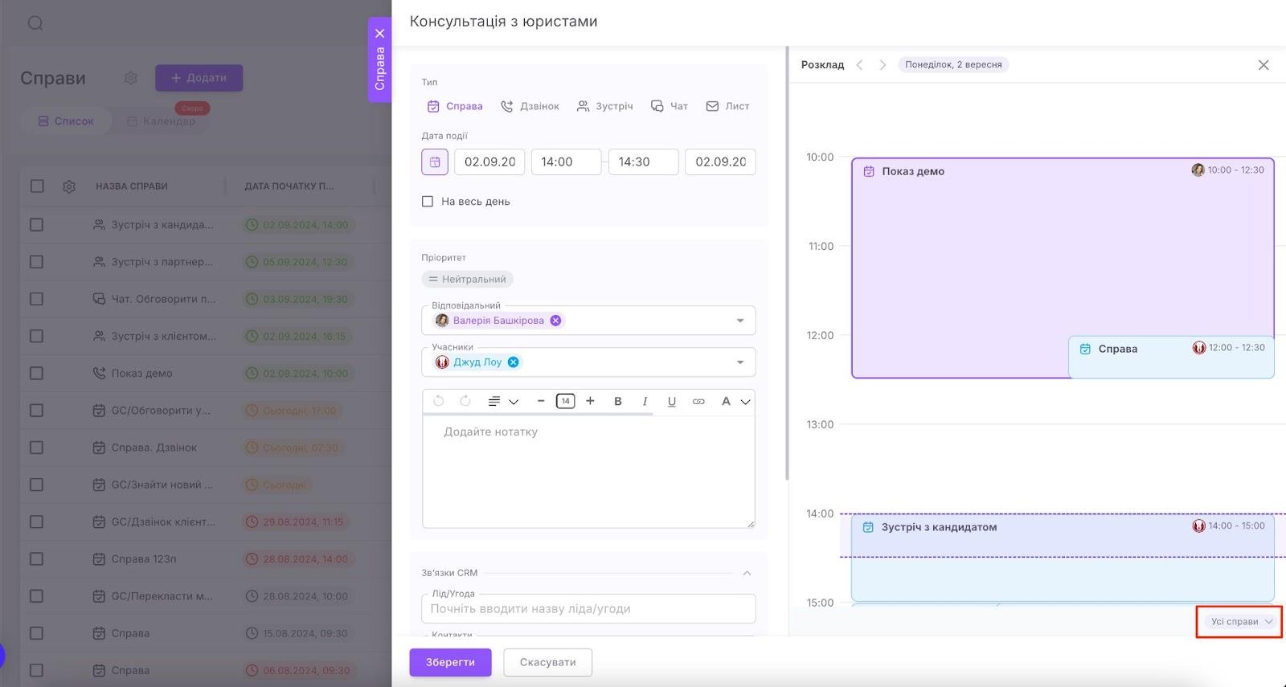This screenshot has height=687, width=1286.
Task: Select the Зустріч event type
Action: (604, 106)
